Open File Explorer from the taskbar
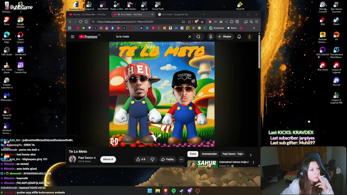 (x=158, y=191)
